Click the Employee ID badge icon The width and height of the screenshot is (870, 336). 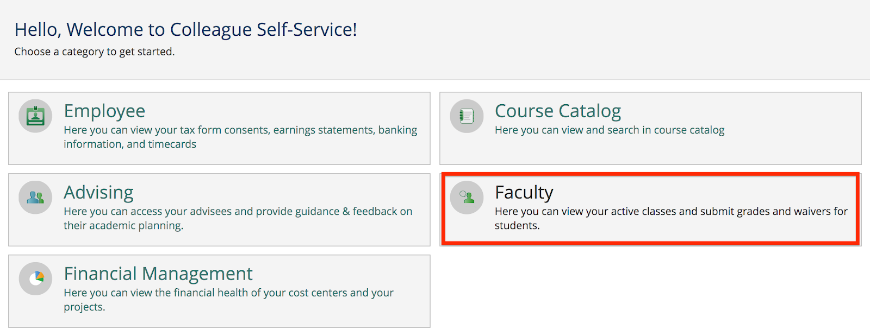point(35,116)
